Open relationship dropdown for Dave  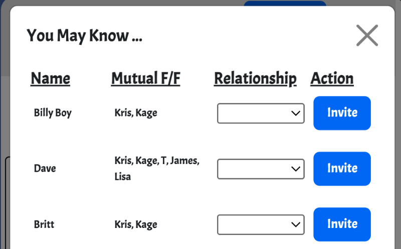[260, 169]
